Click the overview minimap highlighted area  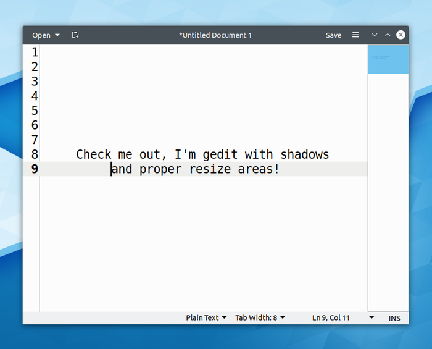coord(388,59)
